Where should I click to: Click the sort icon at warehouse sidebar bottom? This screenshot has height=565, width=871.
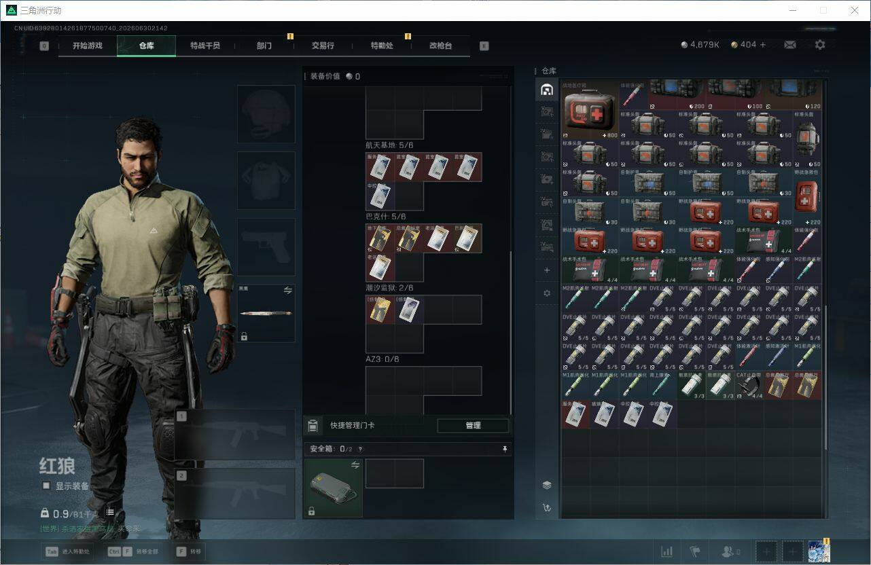click(547, 507)
